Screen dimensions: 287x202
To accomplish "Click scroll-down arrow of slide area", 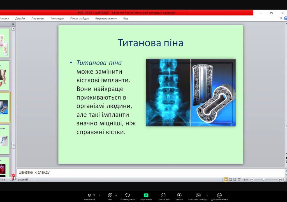I will point(286,154).
